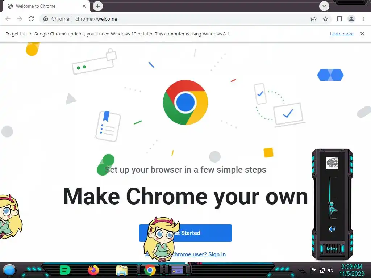Click the speaker tray icon
The image size is (371, 278).
tap(330, 270)
